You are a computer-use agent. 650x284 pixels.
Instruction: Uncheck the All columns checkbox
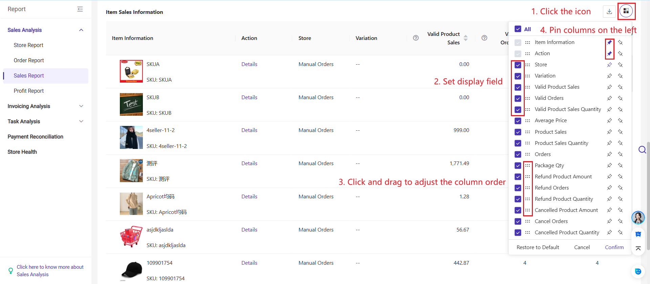518,29
